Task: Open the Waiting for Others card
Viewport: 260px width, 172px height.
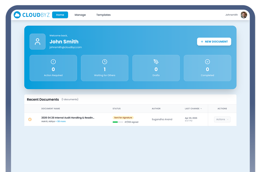Action: [105, 68]
